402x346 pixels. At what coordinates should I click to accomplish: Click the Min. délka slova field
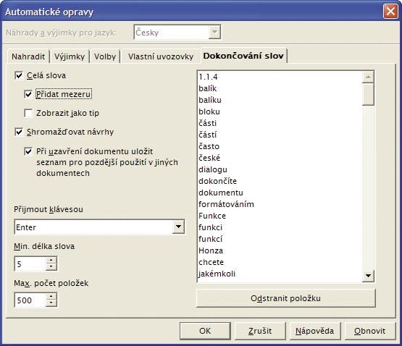point(30,263)
